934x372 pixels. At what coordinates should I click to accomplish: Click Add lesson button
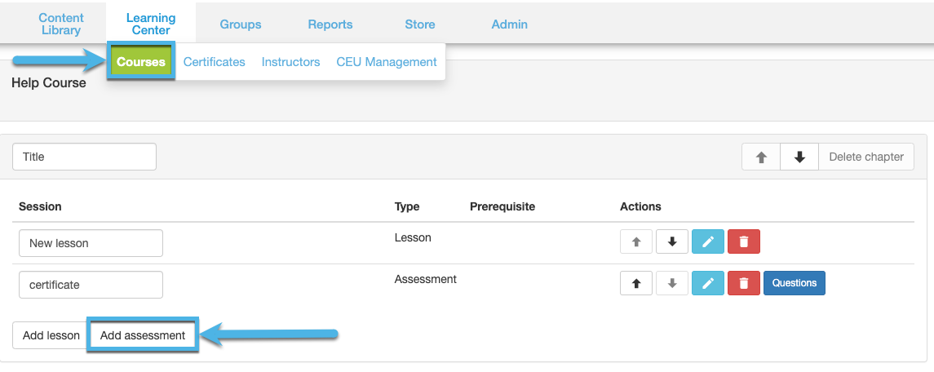coord(51,335)
